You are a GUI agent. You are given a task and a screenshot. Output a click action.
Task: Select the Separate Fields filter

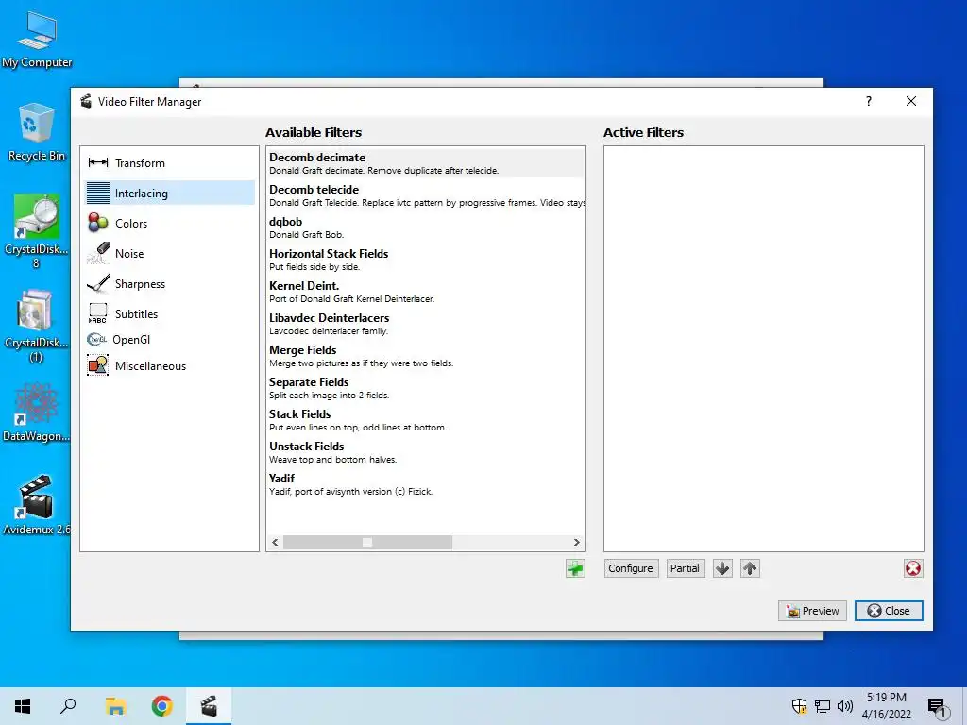pos(426,388)
